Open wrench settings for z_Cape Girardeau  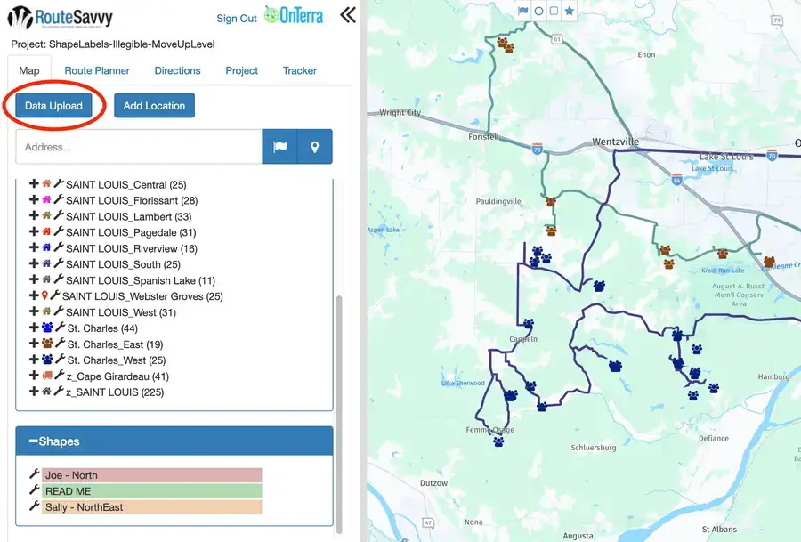59,375
